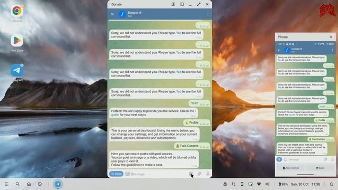This screenshot has height=190, width=338.
Task: Close the Donate window from title bar
Action: pyautogui.click(x=207, y=4)
